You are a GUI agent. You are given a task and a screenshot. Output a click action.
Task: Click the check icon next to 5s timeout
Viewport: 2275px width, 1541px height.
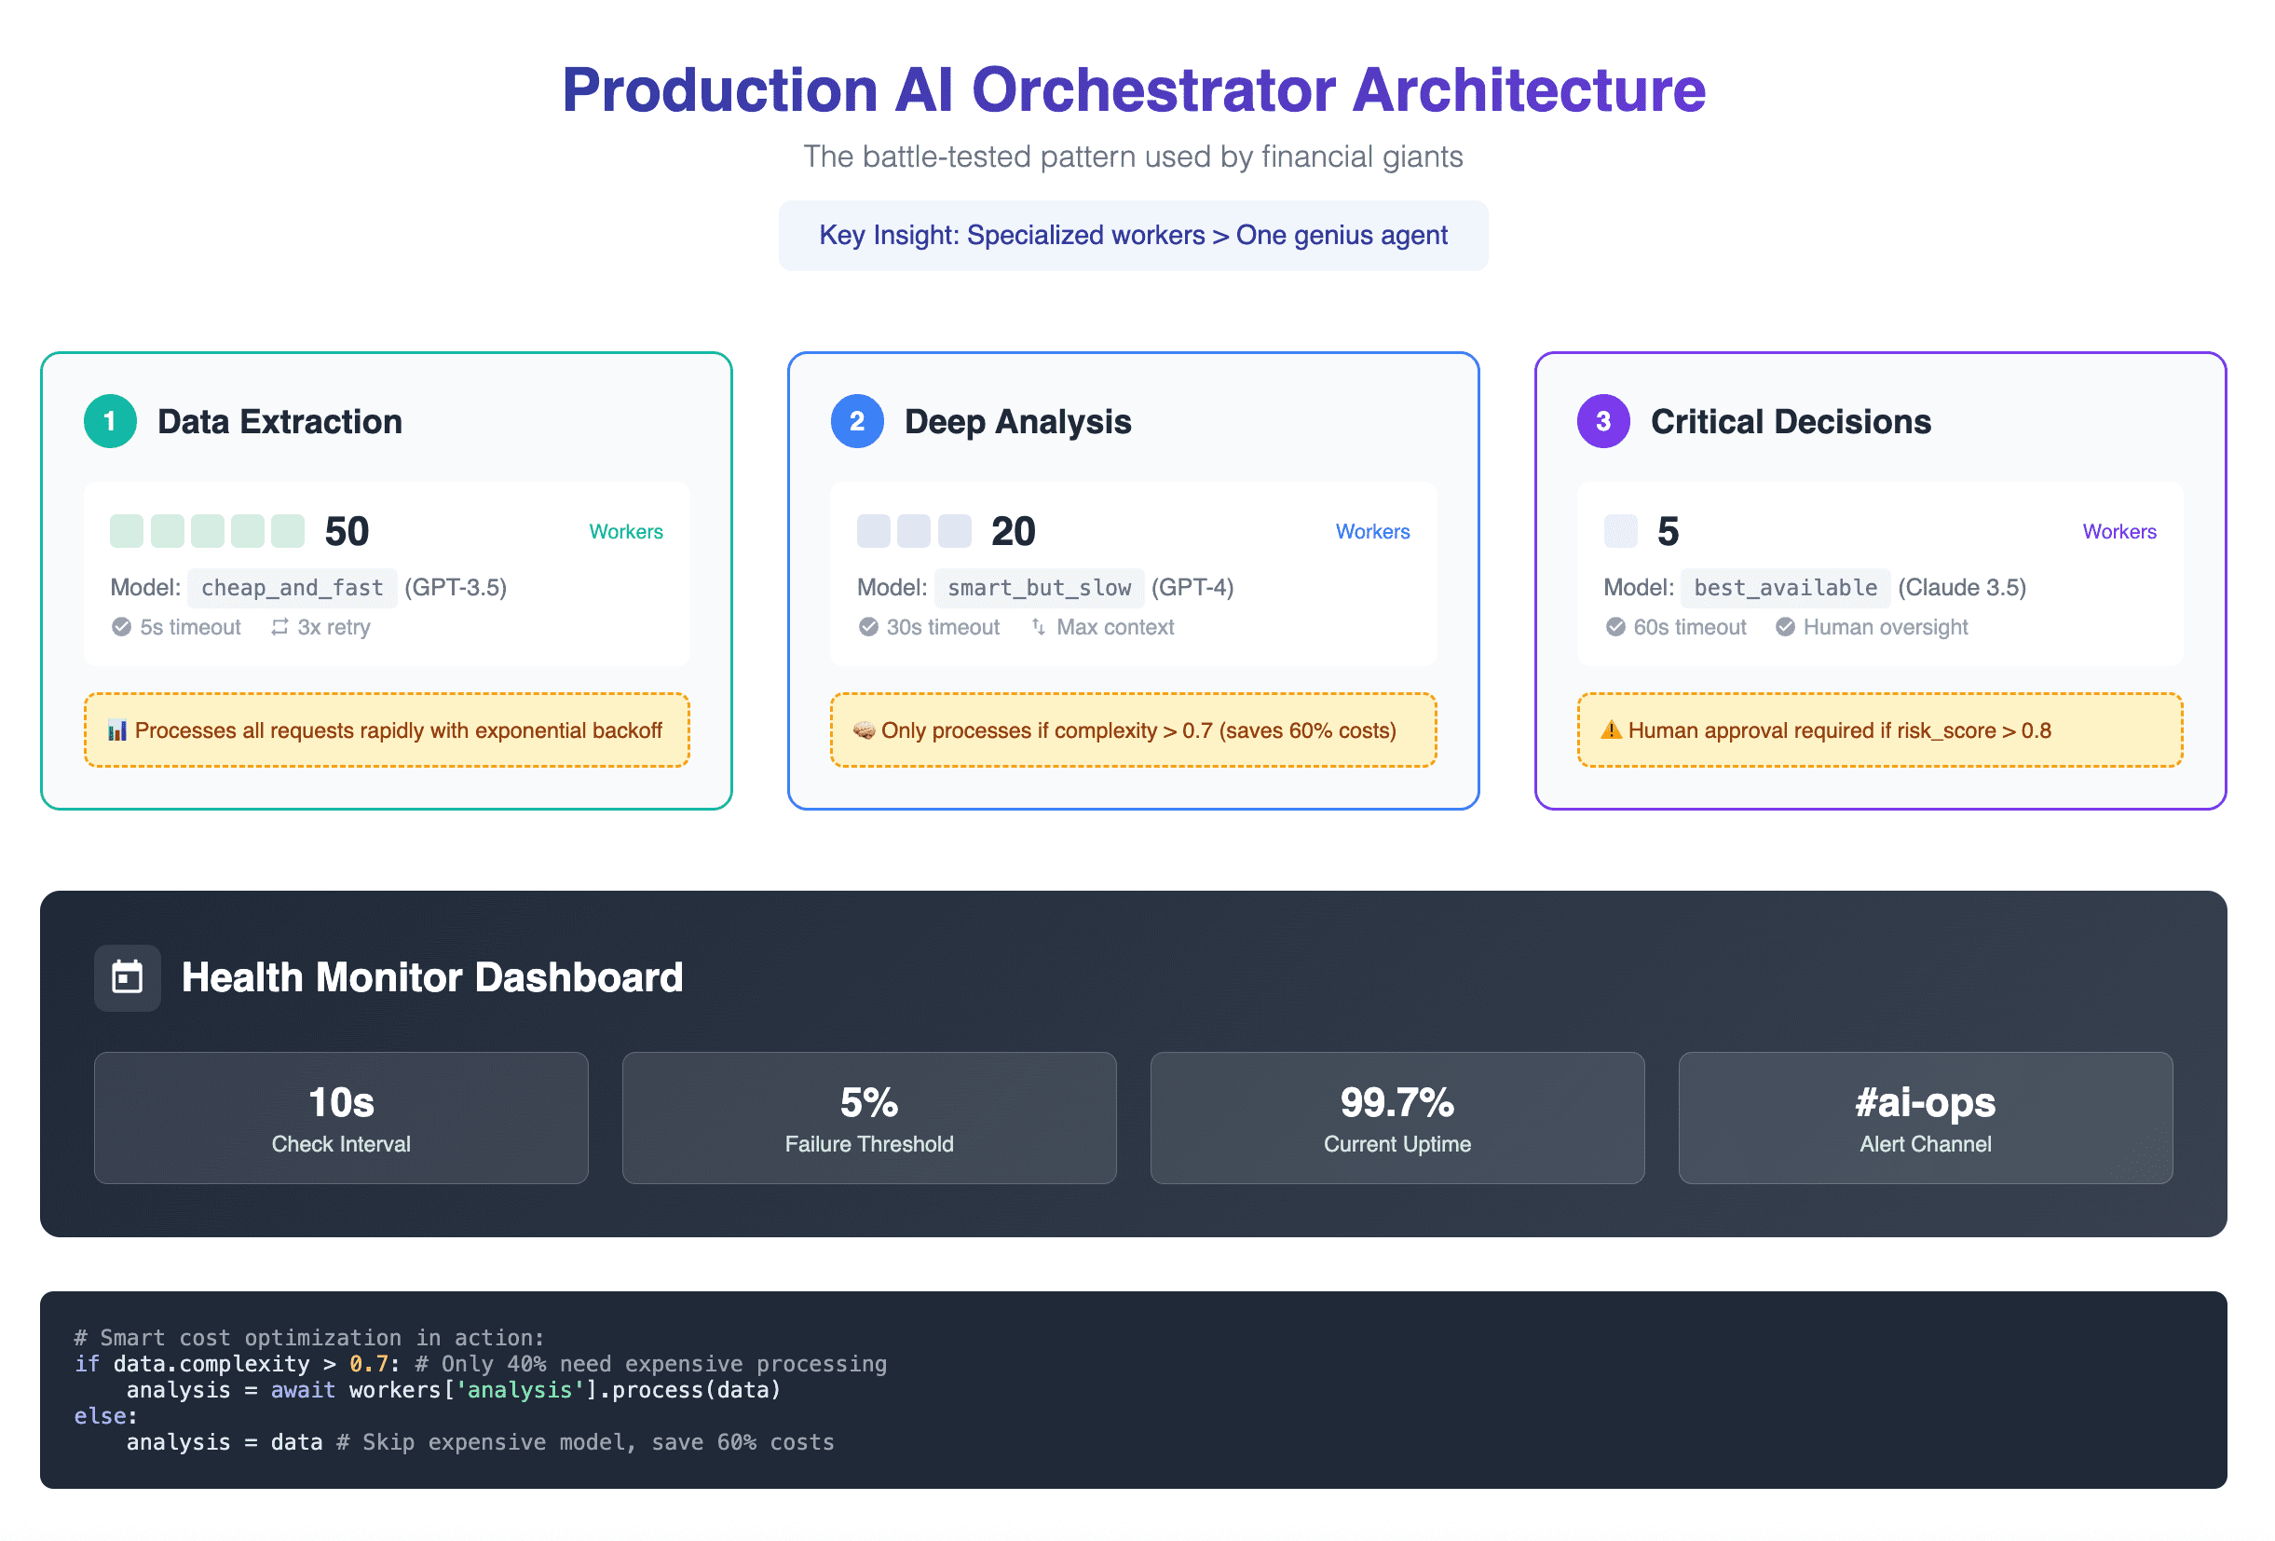click(121, 628)
